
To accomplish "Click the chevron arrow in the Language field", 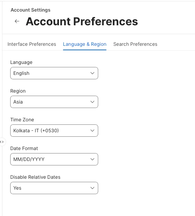I will pos(92,73).
